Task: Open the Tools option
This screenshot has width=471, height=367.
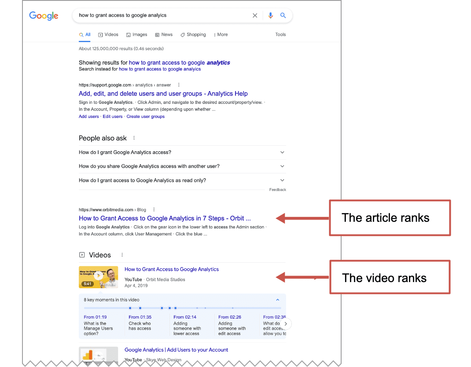Action: tap(280, 34)
